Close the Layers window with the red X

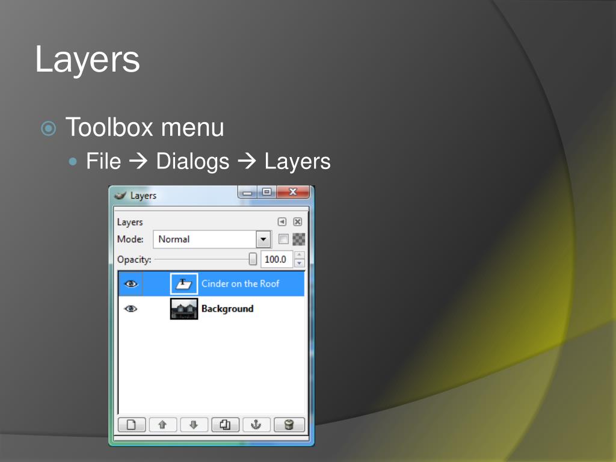(293, 192)
